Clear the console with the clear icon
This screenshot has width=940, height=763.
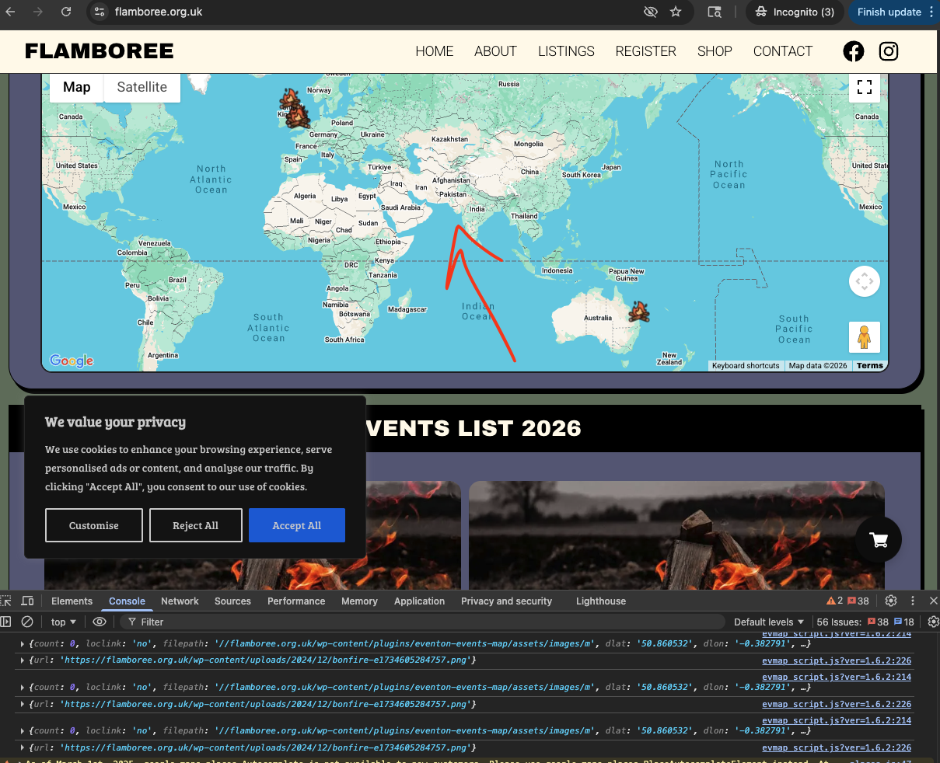pos(27,622)
